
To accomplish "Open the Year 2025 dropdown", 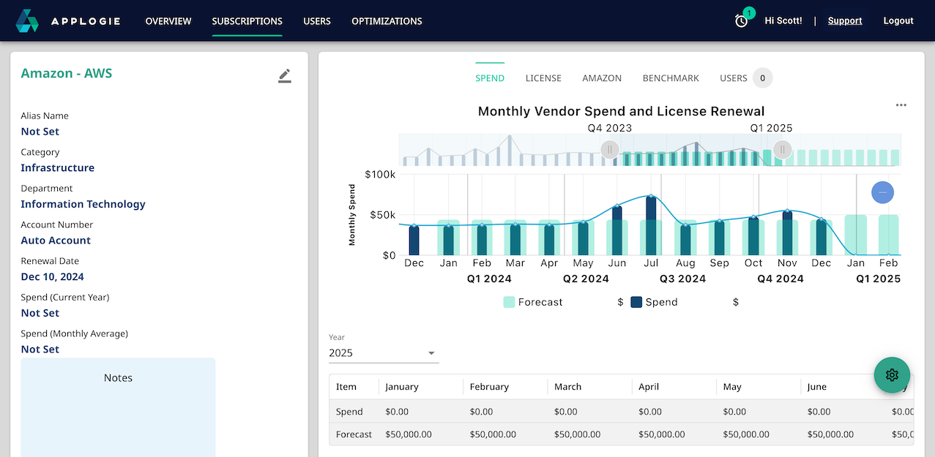I will click(x=384, y=353).
